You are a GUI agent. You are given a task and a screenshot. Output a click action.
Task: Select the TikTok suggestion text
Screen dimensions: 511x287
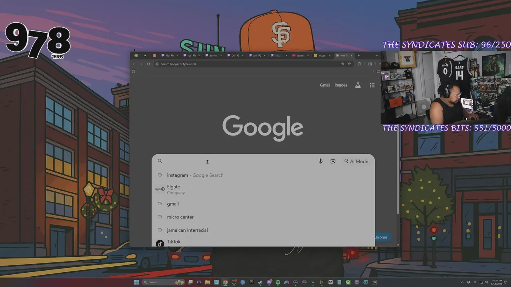click(174, 242)
